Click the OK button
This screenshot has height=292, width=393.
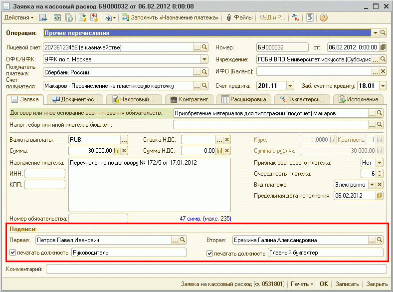pyautogui.click(x=324, y=284)
